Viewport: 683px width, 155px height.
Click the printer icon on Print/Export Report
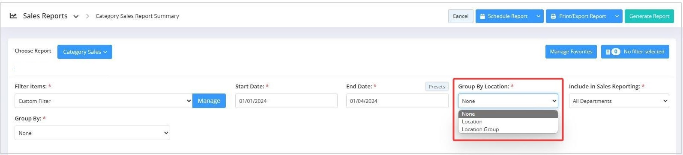click(553, 16)
